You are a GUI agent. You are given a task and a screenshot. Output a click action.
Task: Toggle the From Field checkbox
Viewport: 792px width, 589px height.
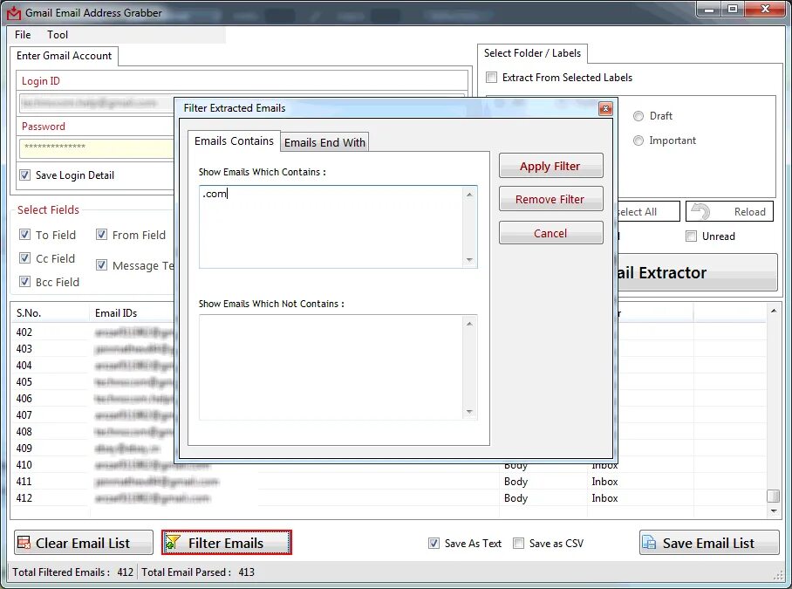pos(101,235)
